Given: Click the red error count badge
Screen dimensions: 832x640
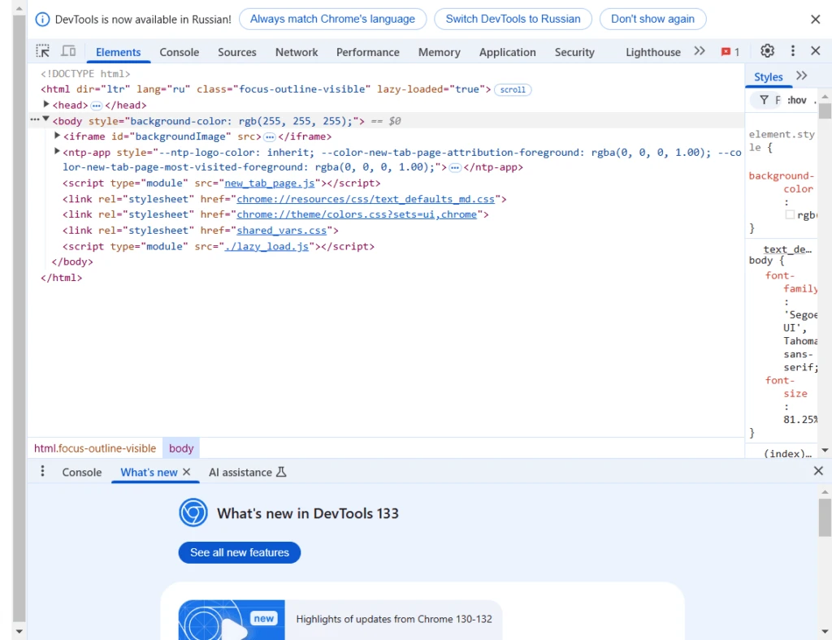Looking at the screenshot, I should tap(730, 52).
